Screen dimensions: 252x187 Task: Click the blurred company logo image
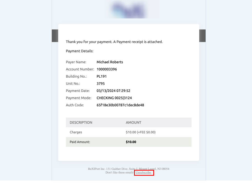(x=133, y=9)
